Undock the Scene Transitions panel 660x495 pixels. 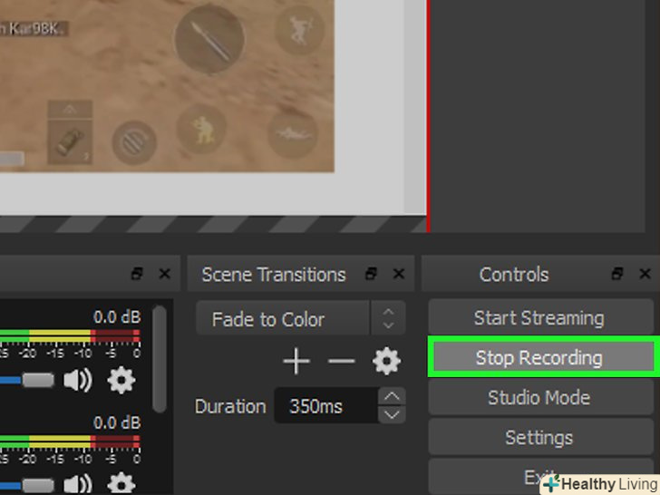371,274
